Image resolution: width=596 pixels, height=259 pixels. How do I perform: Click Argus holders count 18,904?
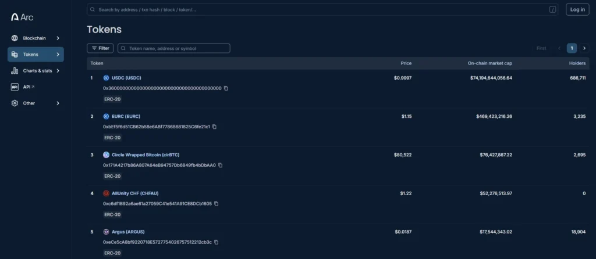tap(579, 232)
